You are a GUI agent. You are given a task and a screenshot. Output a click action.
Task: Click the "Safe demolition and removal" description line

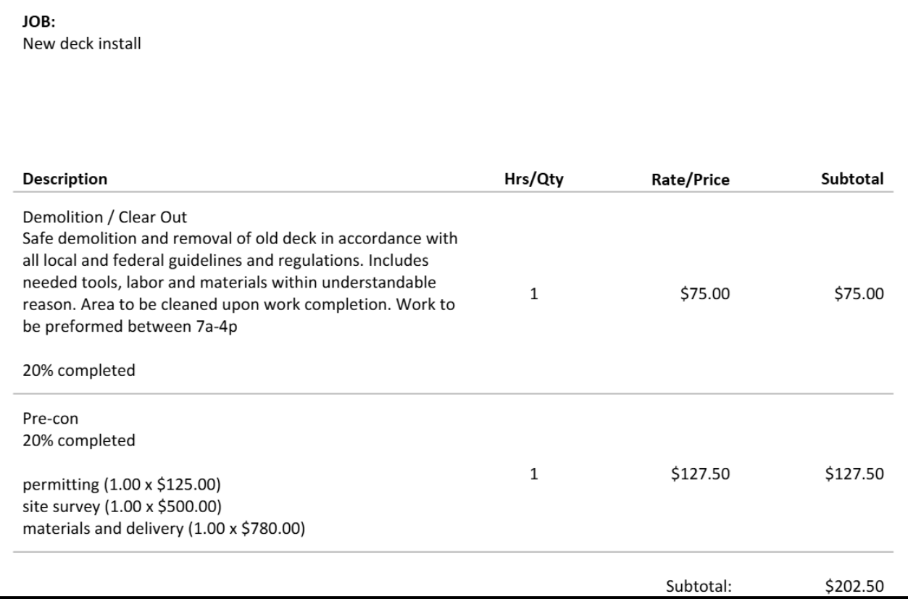click(239, 238)
